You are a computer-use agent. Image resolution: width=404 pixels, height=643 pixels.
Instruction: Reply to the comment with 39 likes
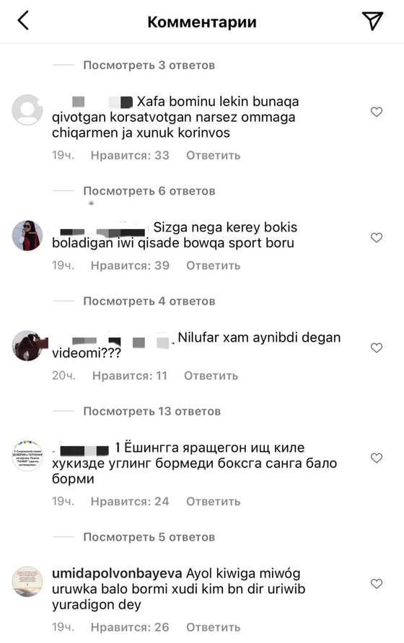[x=213, y=266]
